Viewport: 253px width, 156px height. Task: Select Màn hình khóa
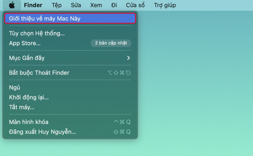pos(29,122)
